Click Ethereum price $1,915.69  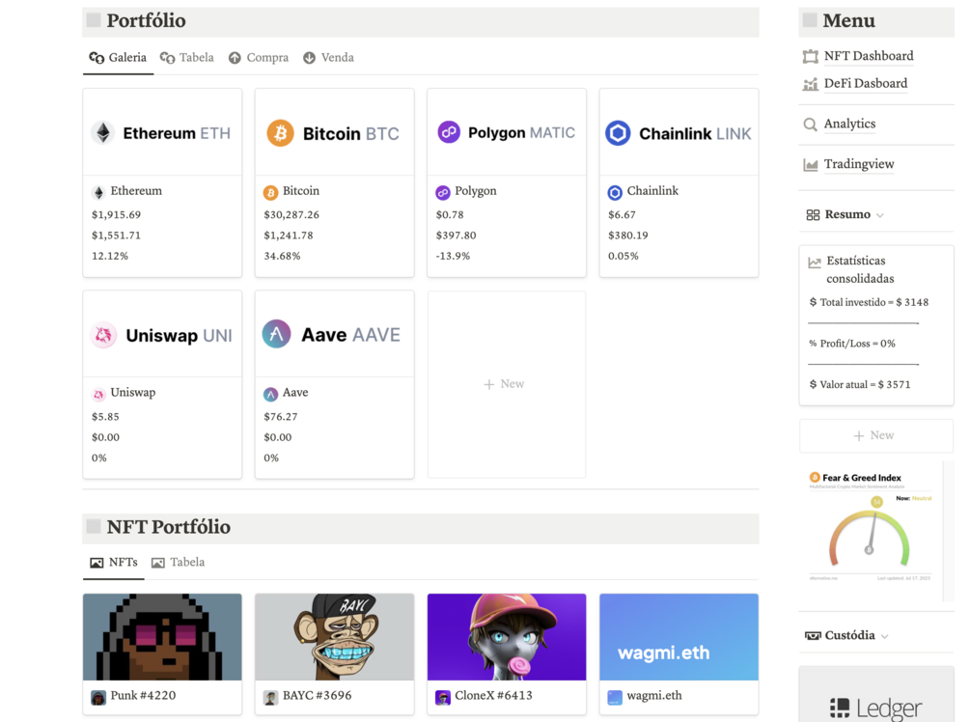pos(116,215)
